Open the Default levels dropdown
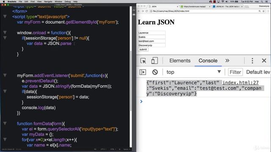 pos(258,72)
